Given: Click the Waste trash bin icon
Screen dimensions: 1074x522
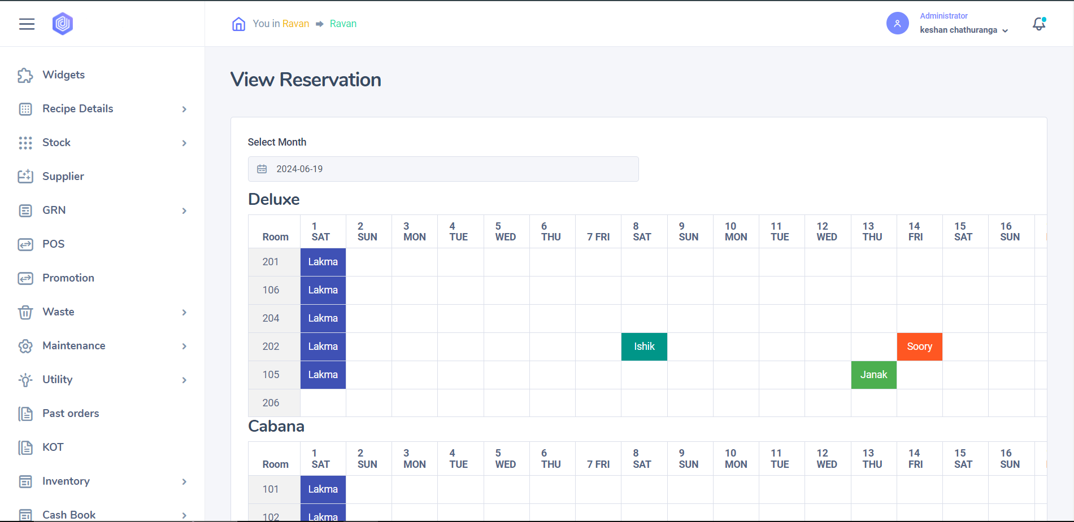Looking at the screenshot, I should tap(25, 312).
